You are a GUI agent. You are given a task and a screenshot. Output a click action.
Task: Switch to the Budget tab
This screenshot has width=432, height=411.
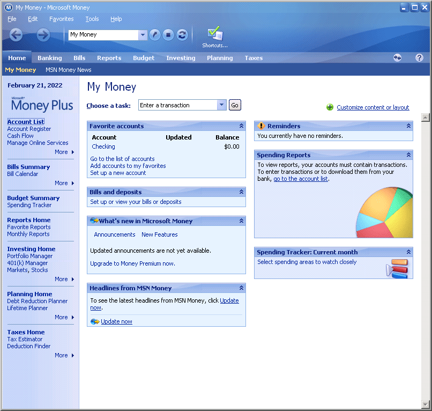click(144, 58)
